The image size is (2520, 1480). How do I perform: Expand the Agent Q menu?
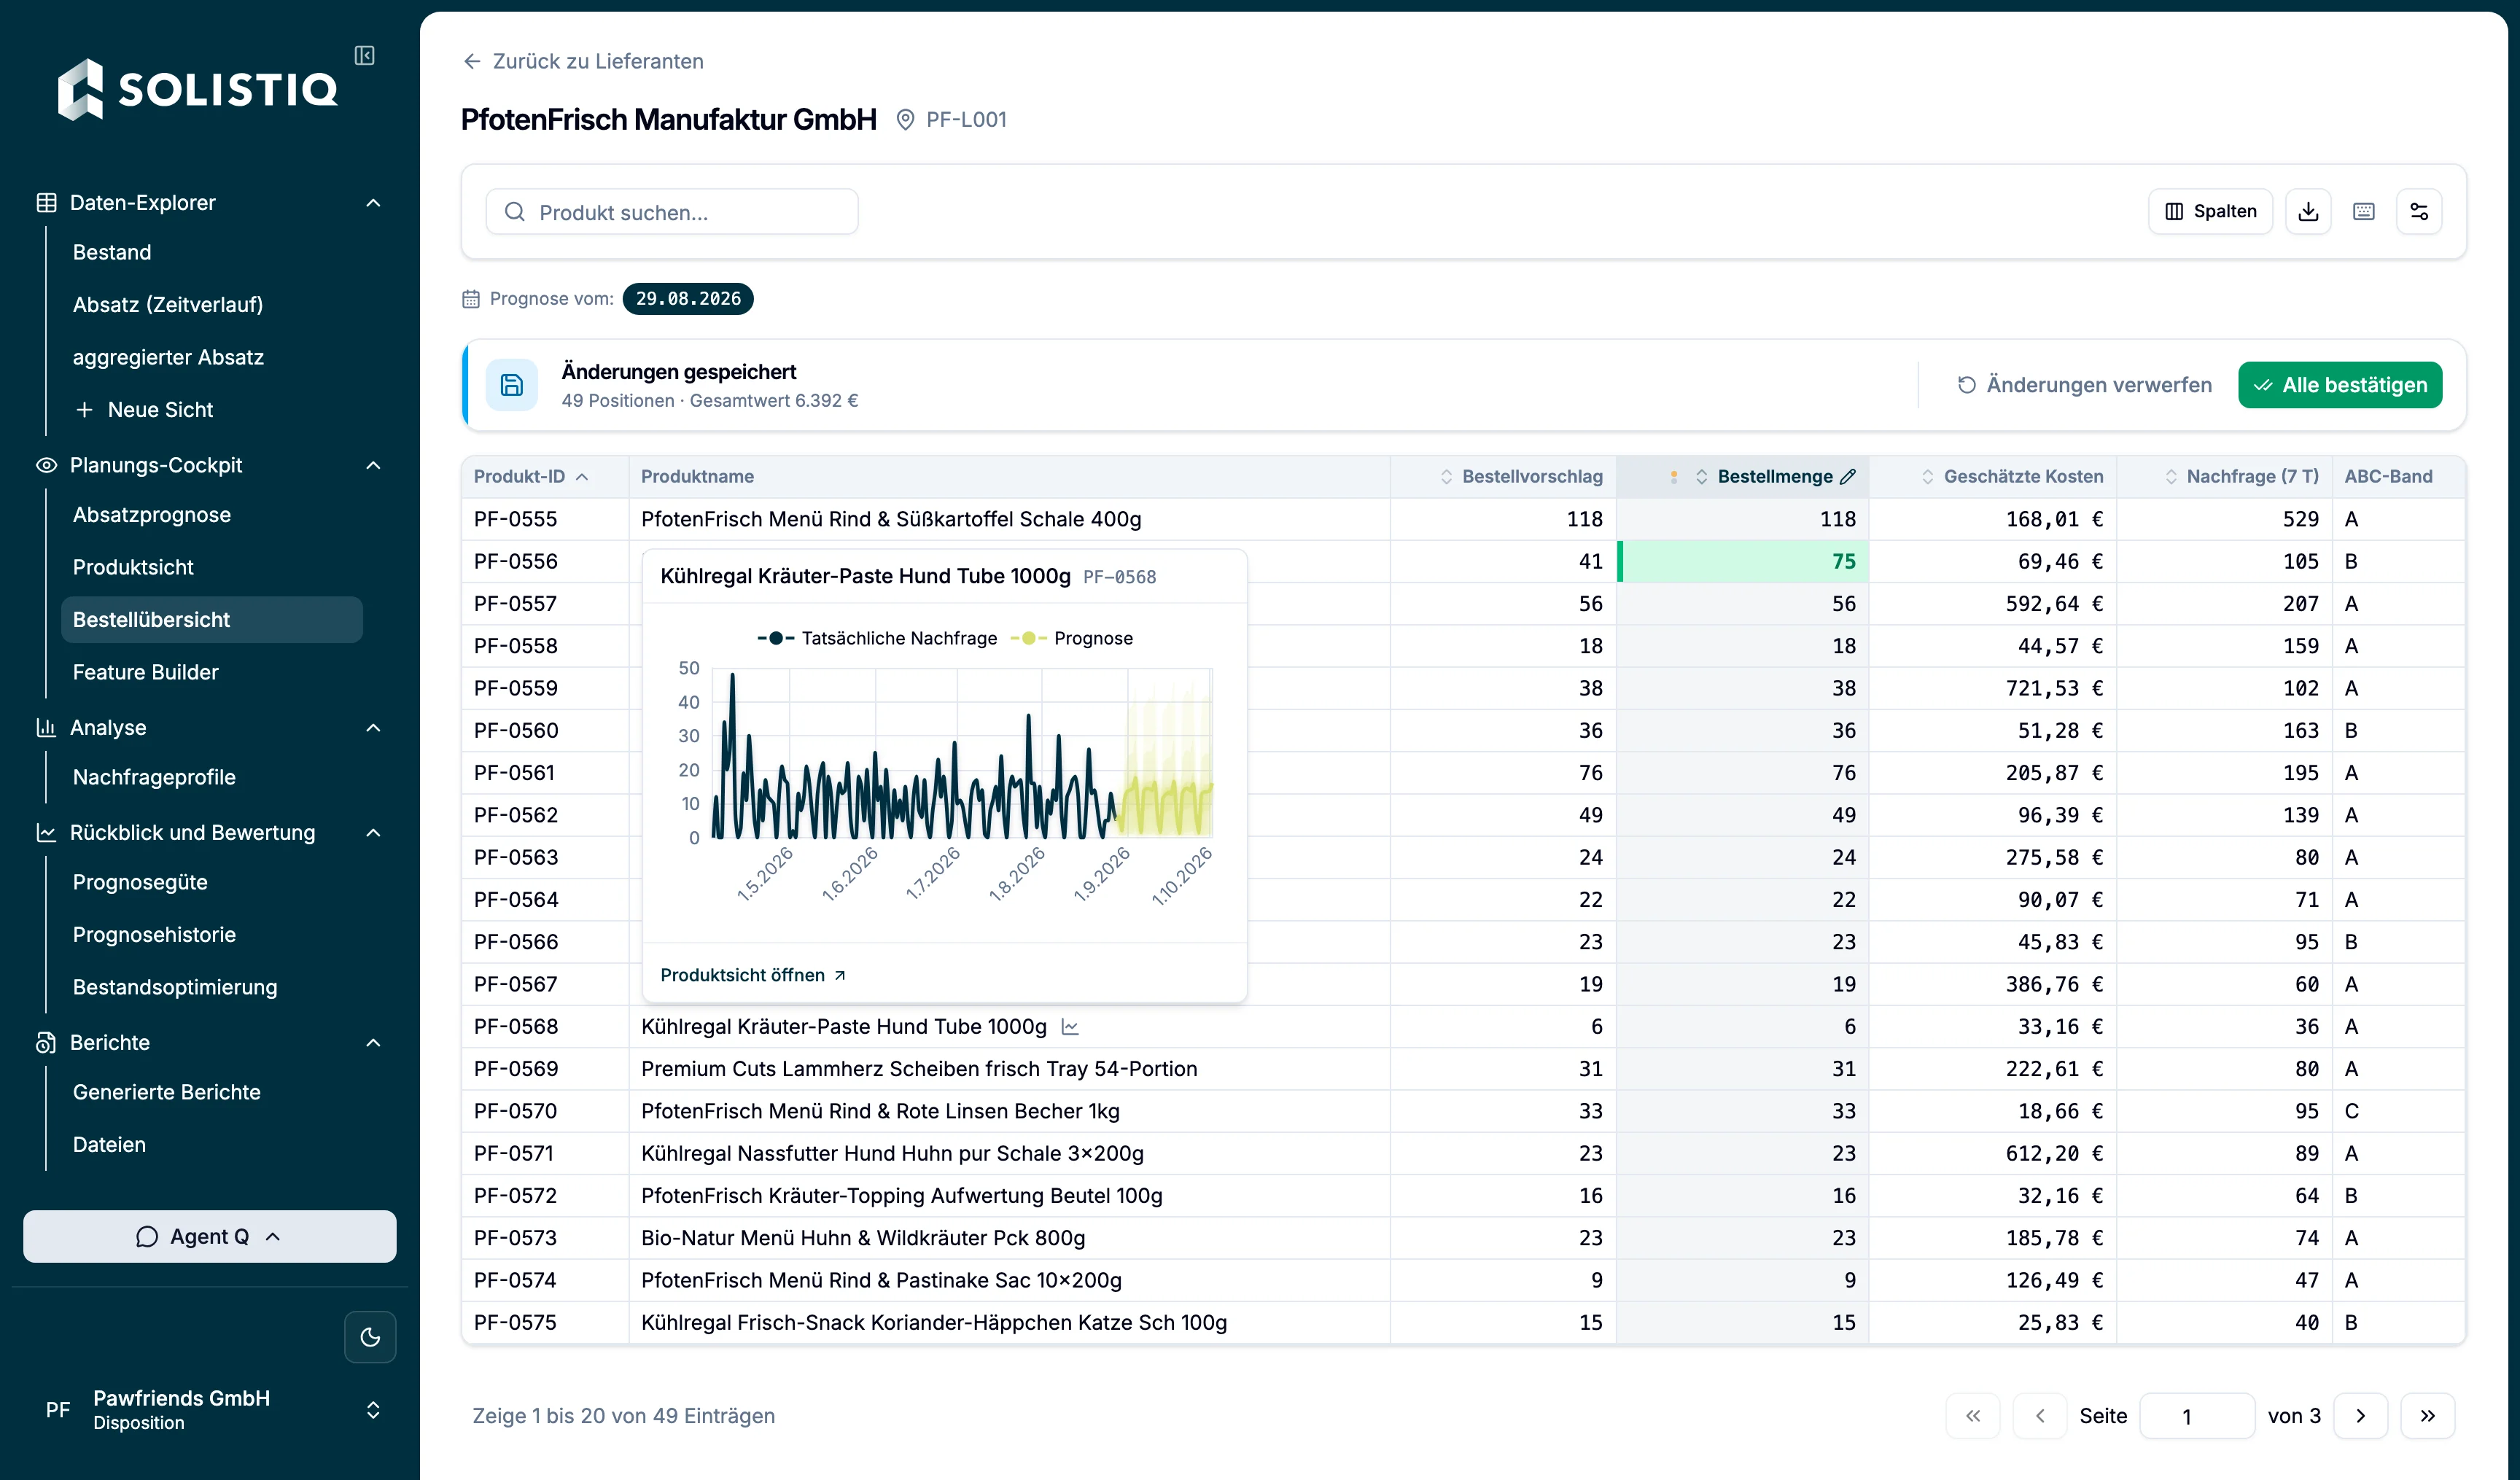coord(210,1237)
